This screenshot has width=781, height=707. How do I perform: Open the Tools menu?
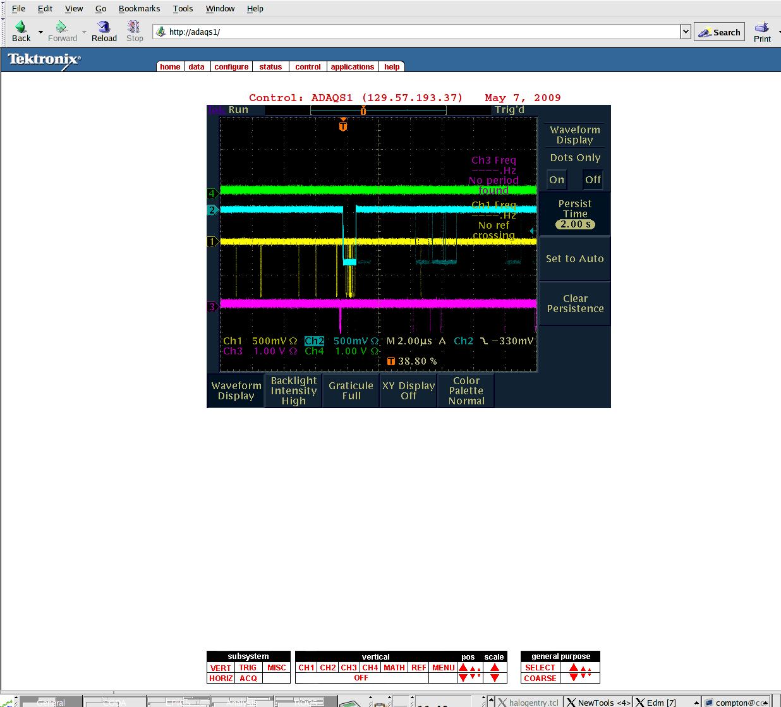[183, 8]
